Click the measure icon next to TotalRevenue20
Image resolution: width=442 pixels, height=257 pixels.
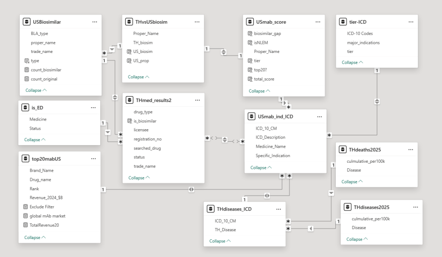25,225
